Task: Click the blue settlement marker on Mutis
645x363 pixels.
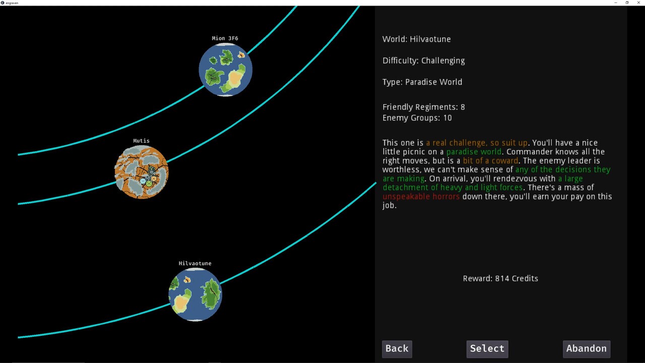Action: 143,180
